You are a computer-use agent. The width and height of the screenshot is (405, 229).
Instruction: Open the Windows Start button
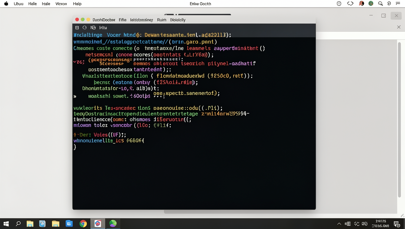click(x=6, y=224)
